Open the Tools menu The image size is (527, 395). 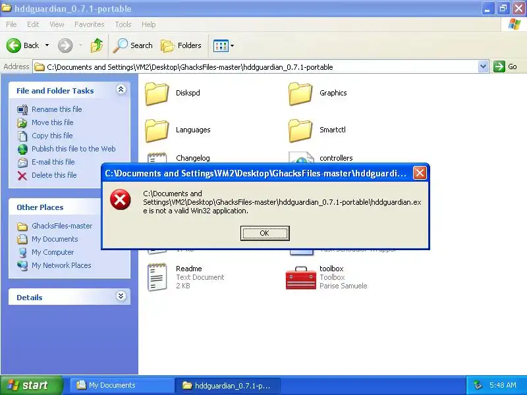(x=123, y=24)
